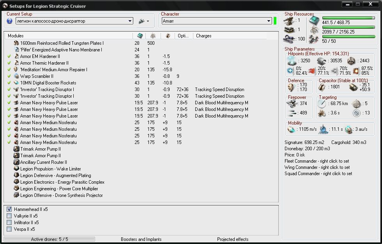Open the ship setup actions icon menu
The image size is (382, 244).
coord(144,21)
